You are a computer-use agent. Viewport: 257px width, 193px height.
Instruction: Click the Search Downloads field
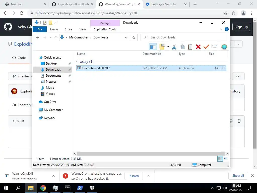(183, 38)
